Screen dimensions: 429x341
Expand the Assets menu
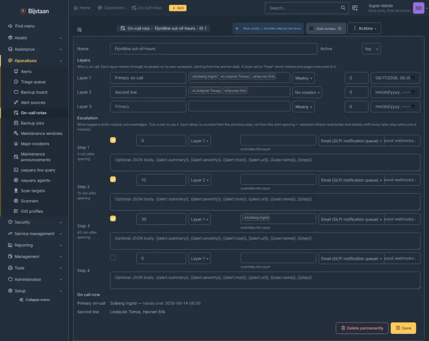tap(35, 38)
